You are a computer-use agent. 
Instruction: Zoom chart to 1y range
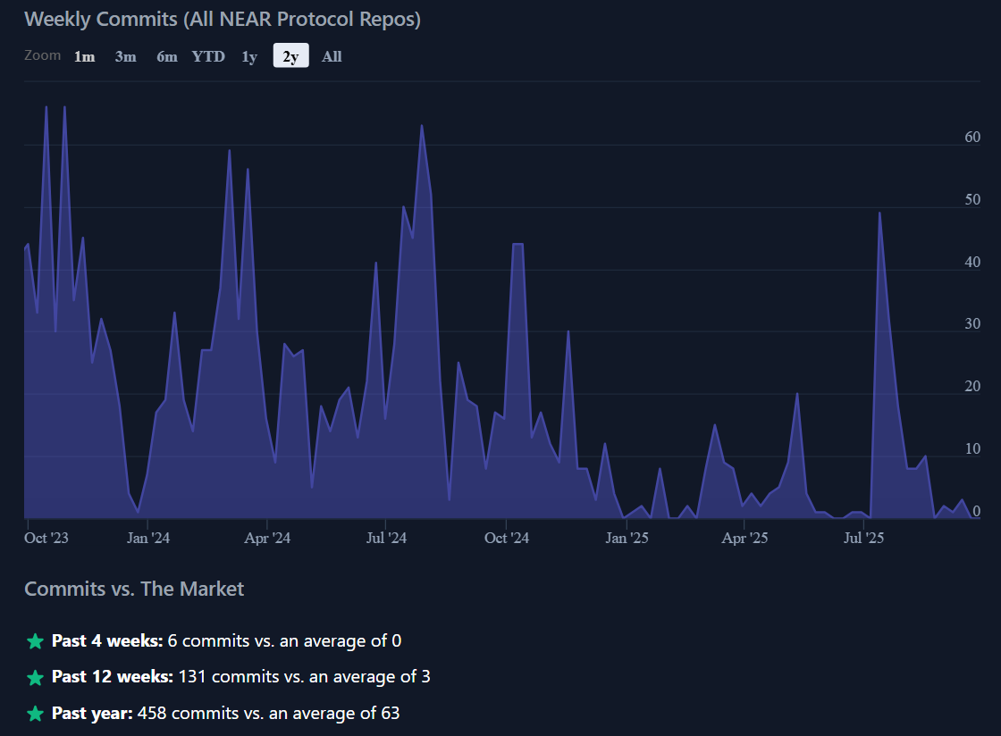[249, 56]
